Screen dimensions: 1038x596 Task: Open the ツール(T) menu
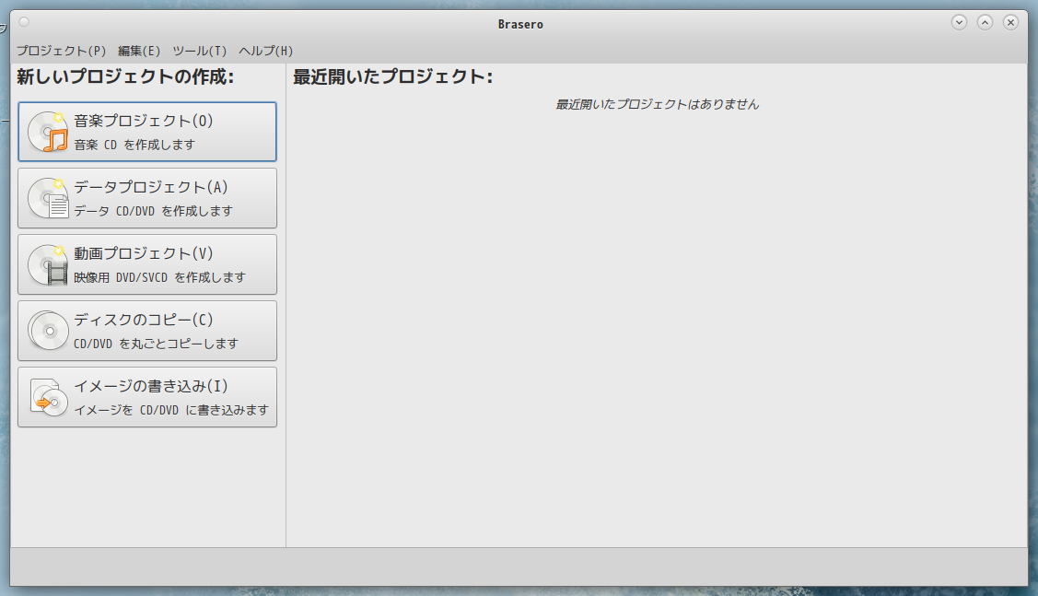[199, 51]
